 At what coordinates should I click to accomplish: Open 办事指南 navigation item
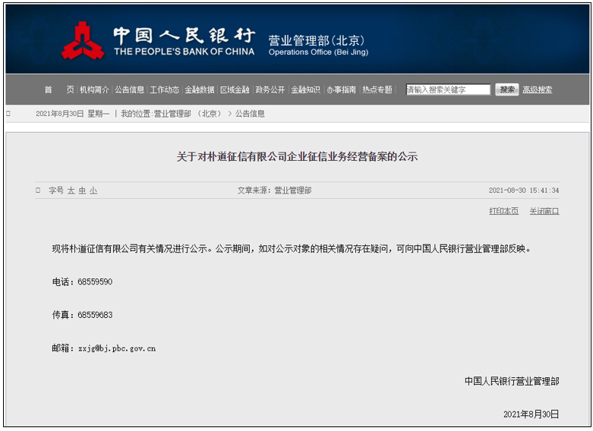pyautogui.click(x=341, y=90)
